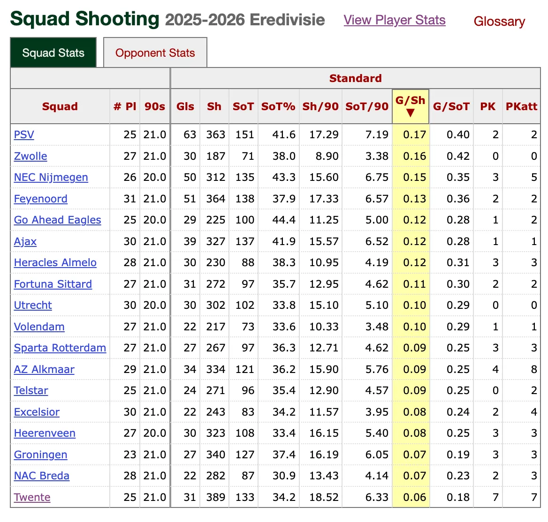Open the Glossary link

tap(499, 22)
